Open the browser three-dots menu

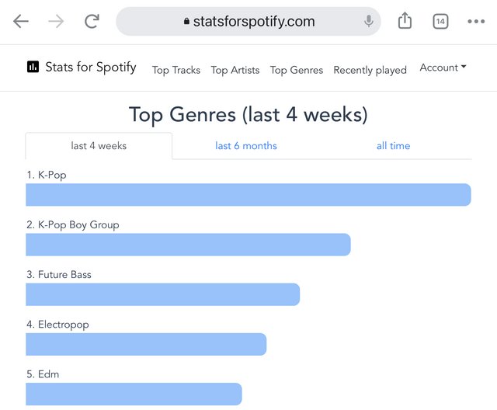[476, 22]
